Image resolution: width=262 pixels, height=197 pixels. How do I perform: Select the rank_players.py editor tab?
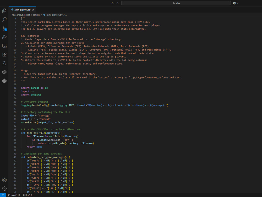click(22, 10)
